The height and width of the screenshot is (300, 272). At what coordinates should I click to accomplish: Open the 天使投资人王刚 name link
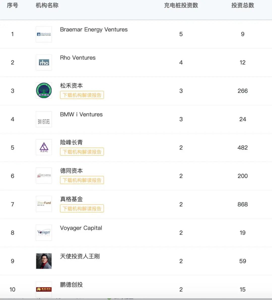tap(80, 256)
